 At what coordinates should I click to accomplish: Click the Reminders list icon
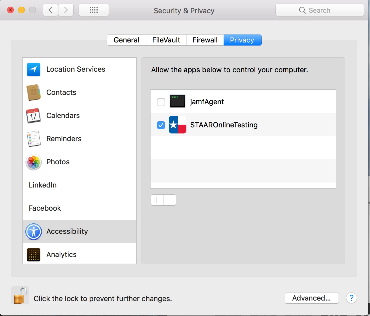click(34, 139)
